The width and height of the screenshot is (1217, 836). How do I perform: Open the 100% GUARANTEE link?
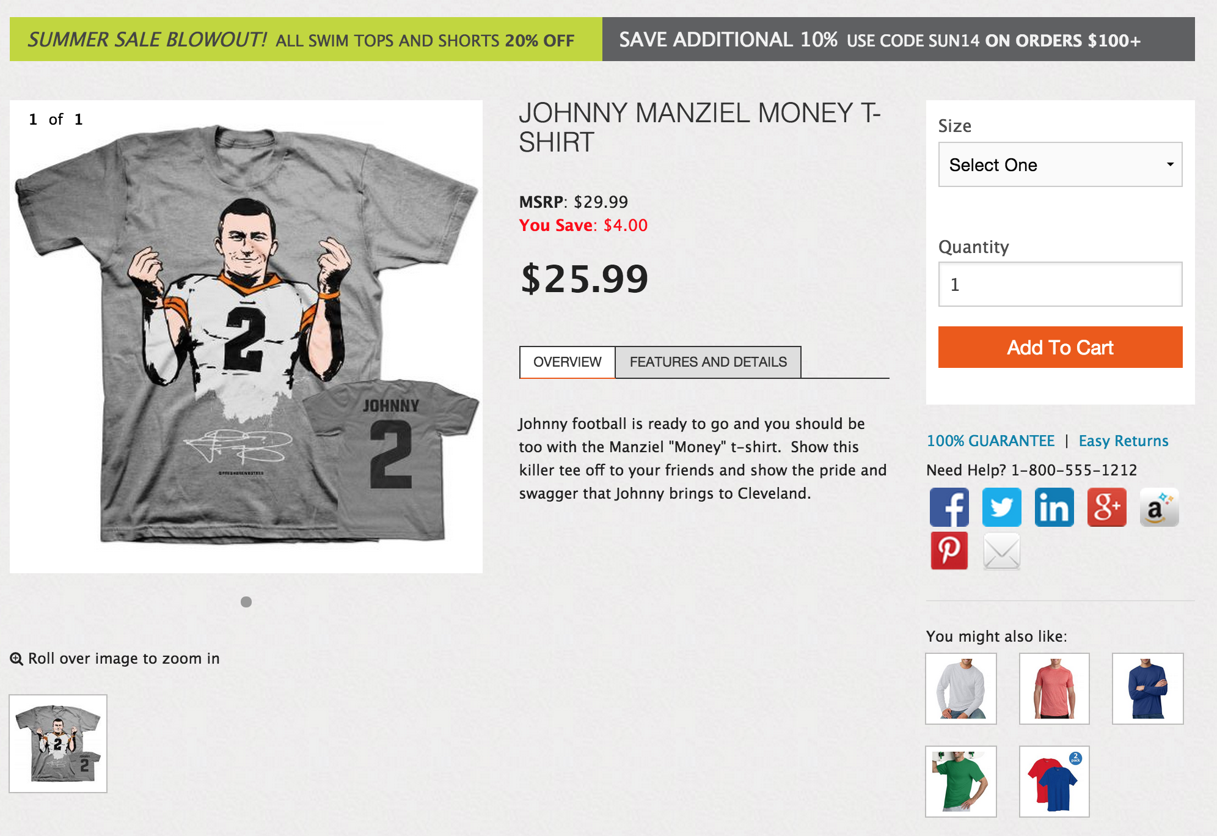click(990, 441)
